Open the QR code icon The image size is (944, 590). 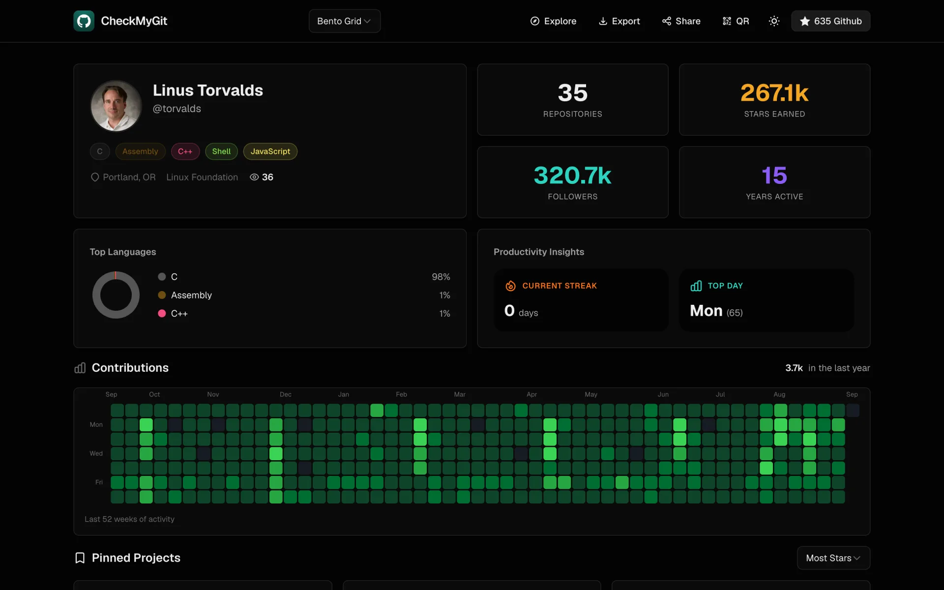coord(727,21)
